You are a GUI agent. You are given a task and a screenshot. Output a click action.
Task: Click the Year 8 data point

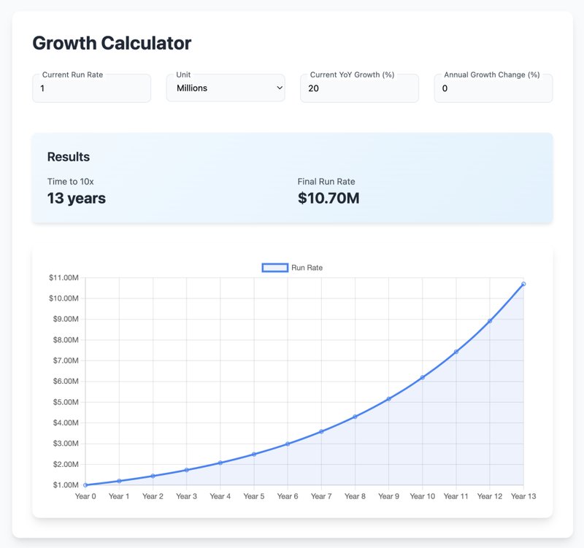click(355, 417)
